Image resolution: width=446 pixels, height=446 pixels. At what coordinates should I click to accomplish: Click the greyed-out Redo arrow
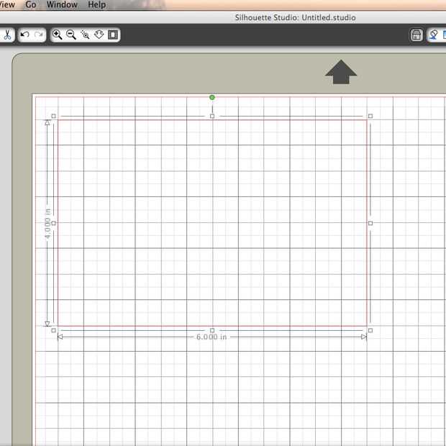tap(39, 35)
